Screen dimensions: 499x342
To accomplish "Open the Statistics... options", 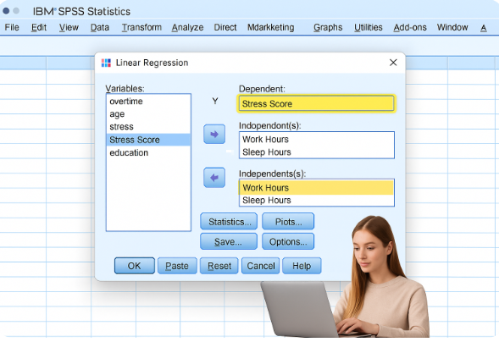I will pos(229,222).
